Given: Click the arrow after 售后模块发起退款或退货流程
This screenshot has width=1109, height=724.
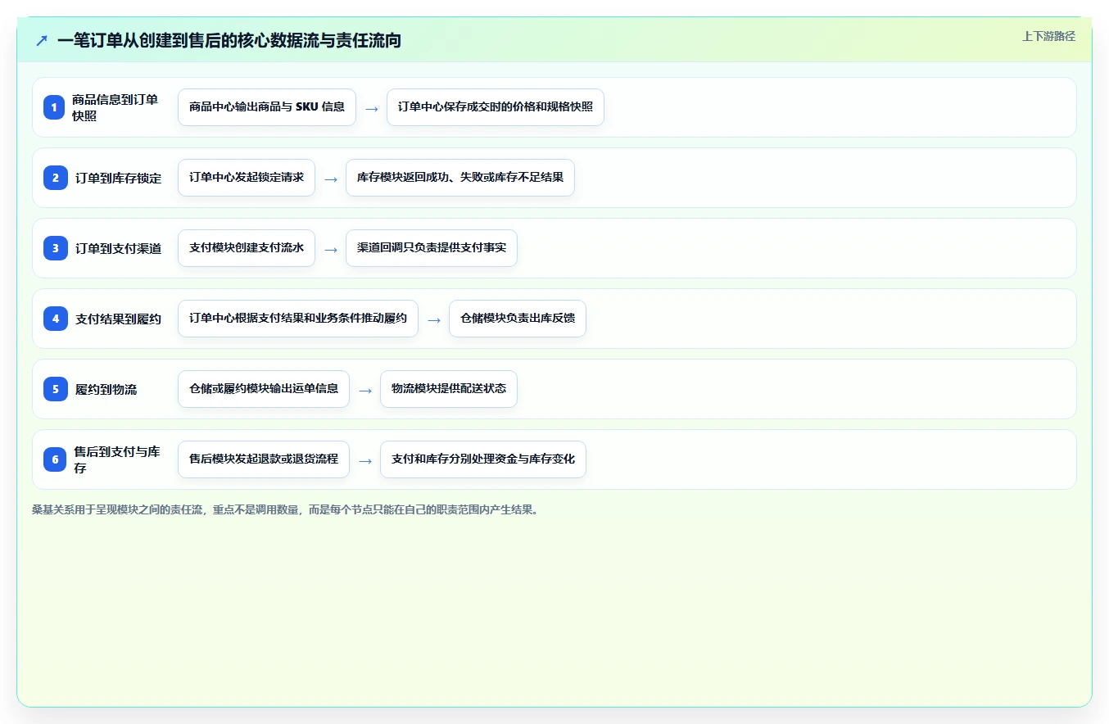Looking at the screenshot, I should point(365,460).
